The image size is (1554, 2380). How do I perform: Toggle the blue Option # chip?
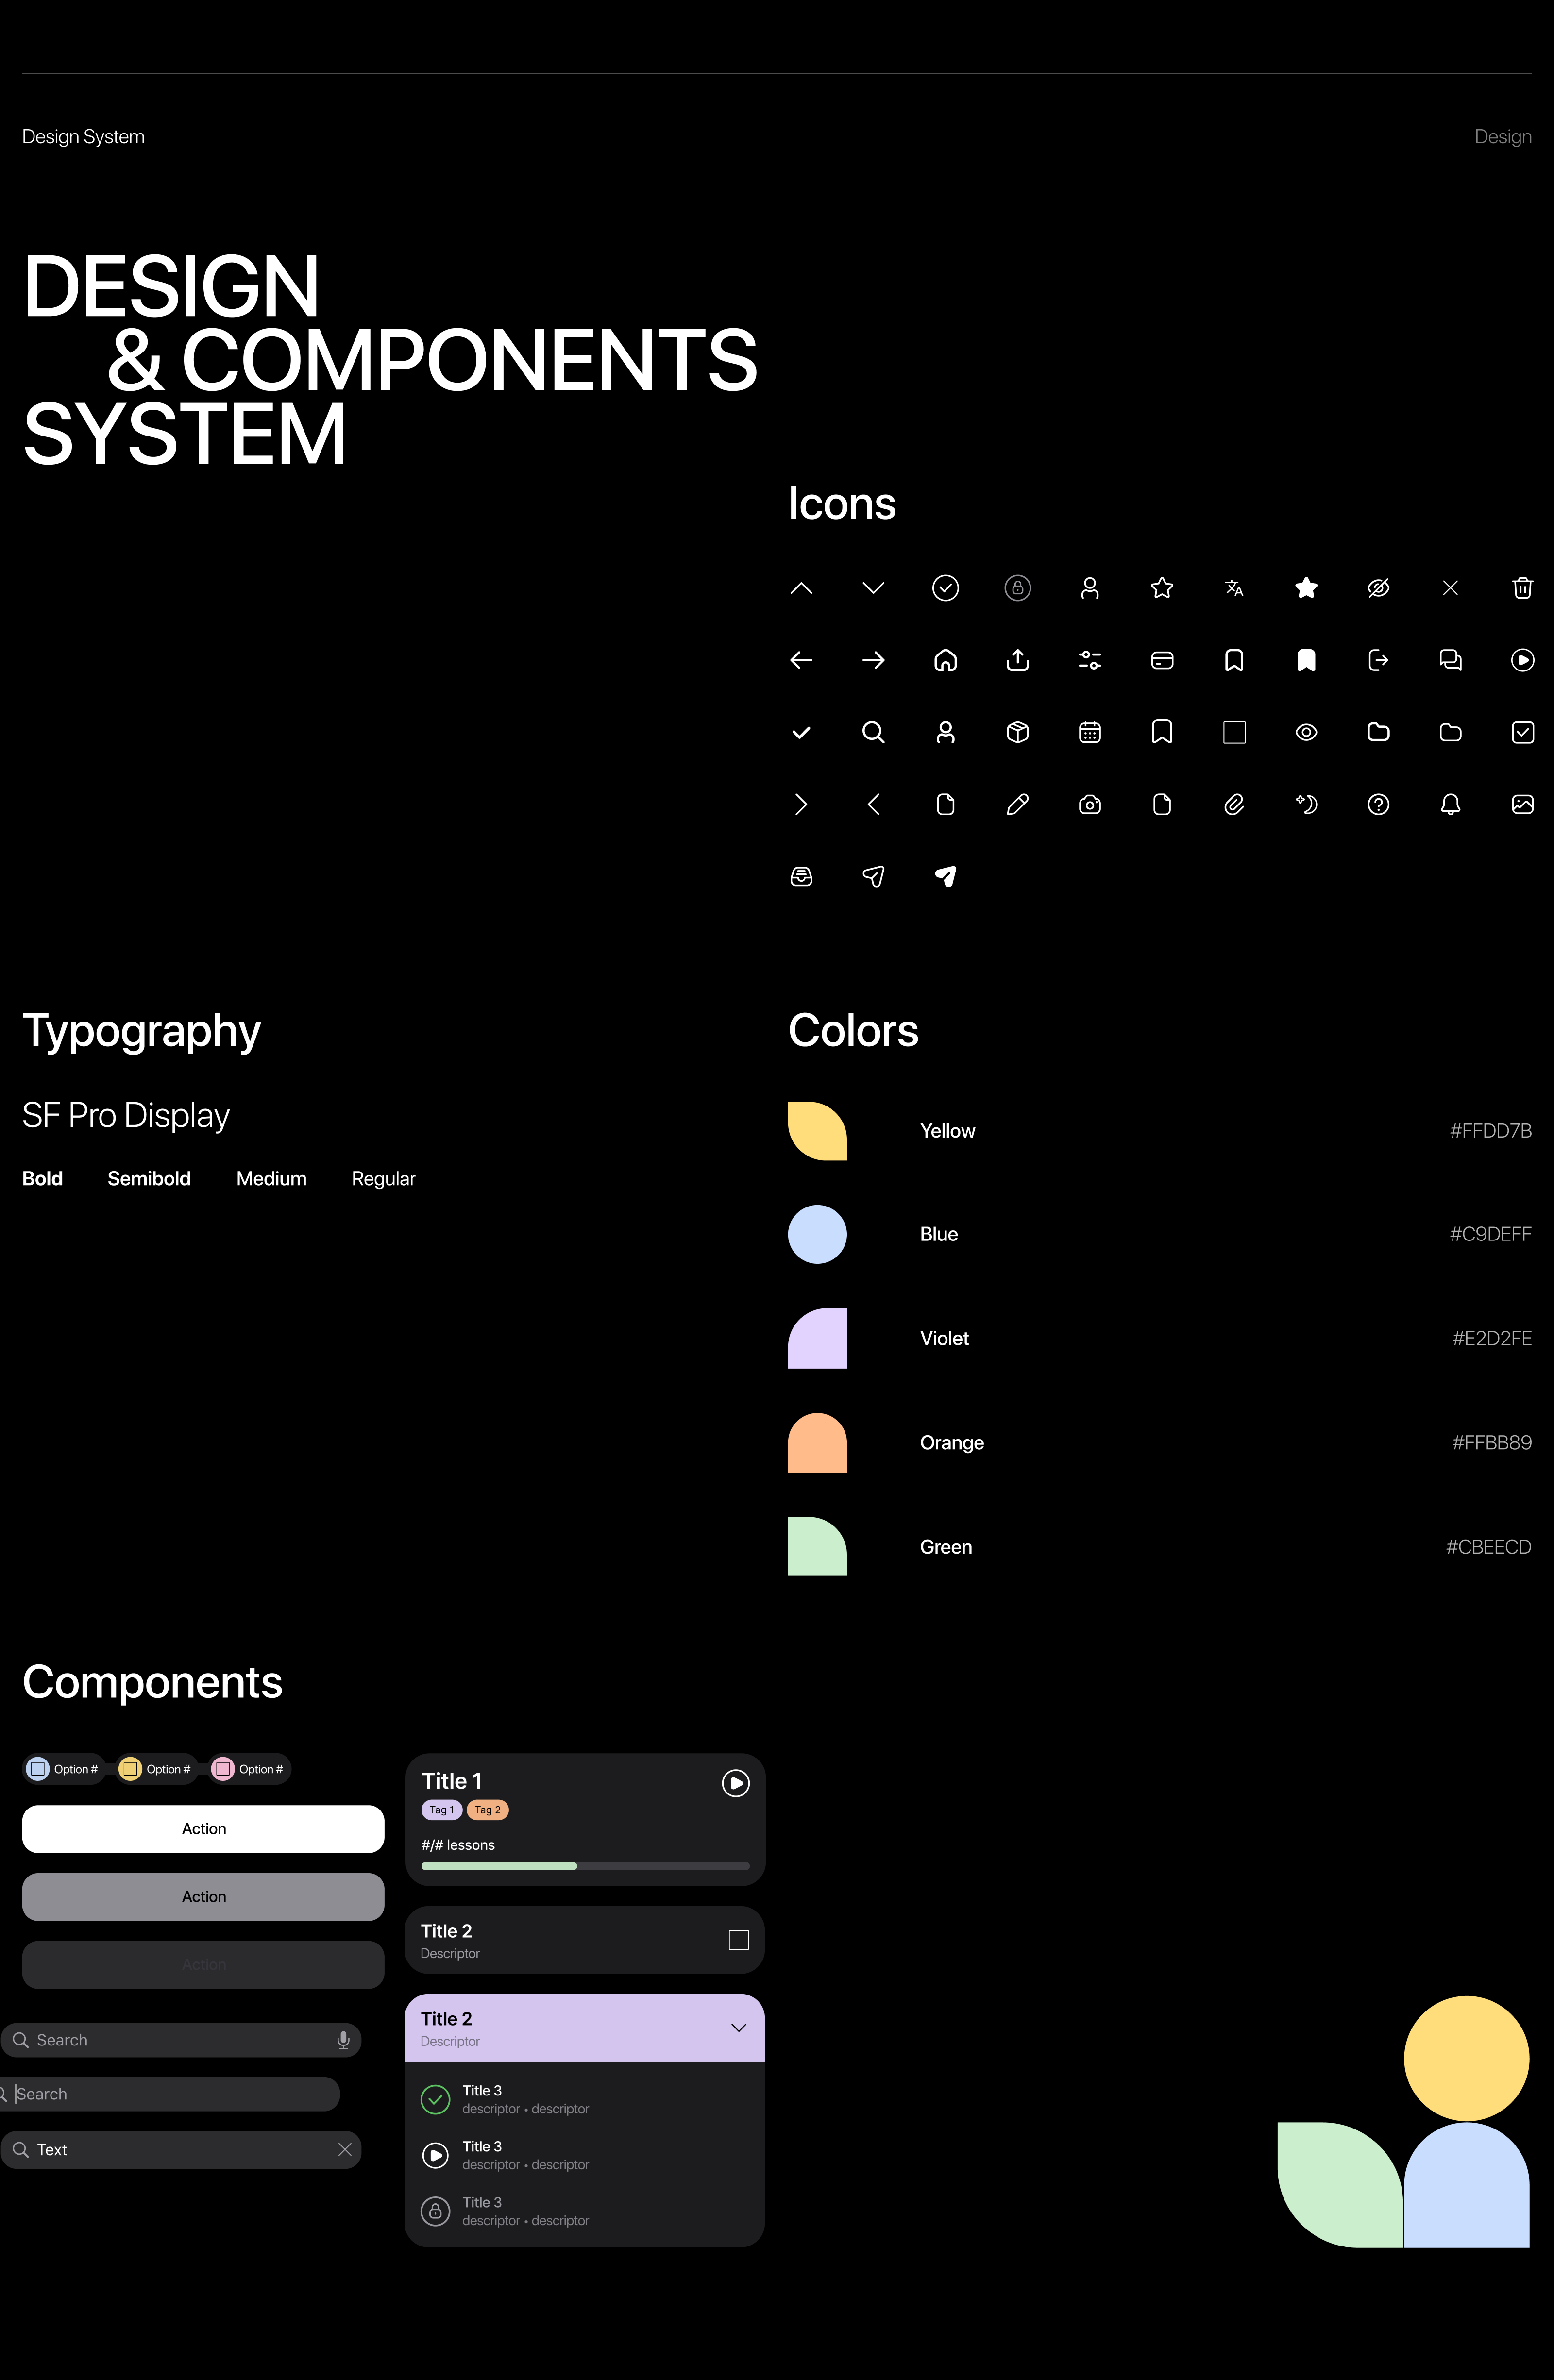point(64,1769)
